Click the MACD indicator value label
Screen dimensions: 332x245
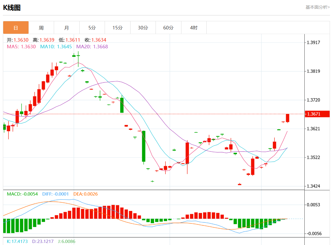pos(22,194)
